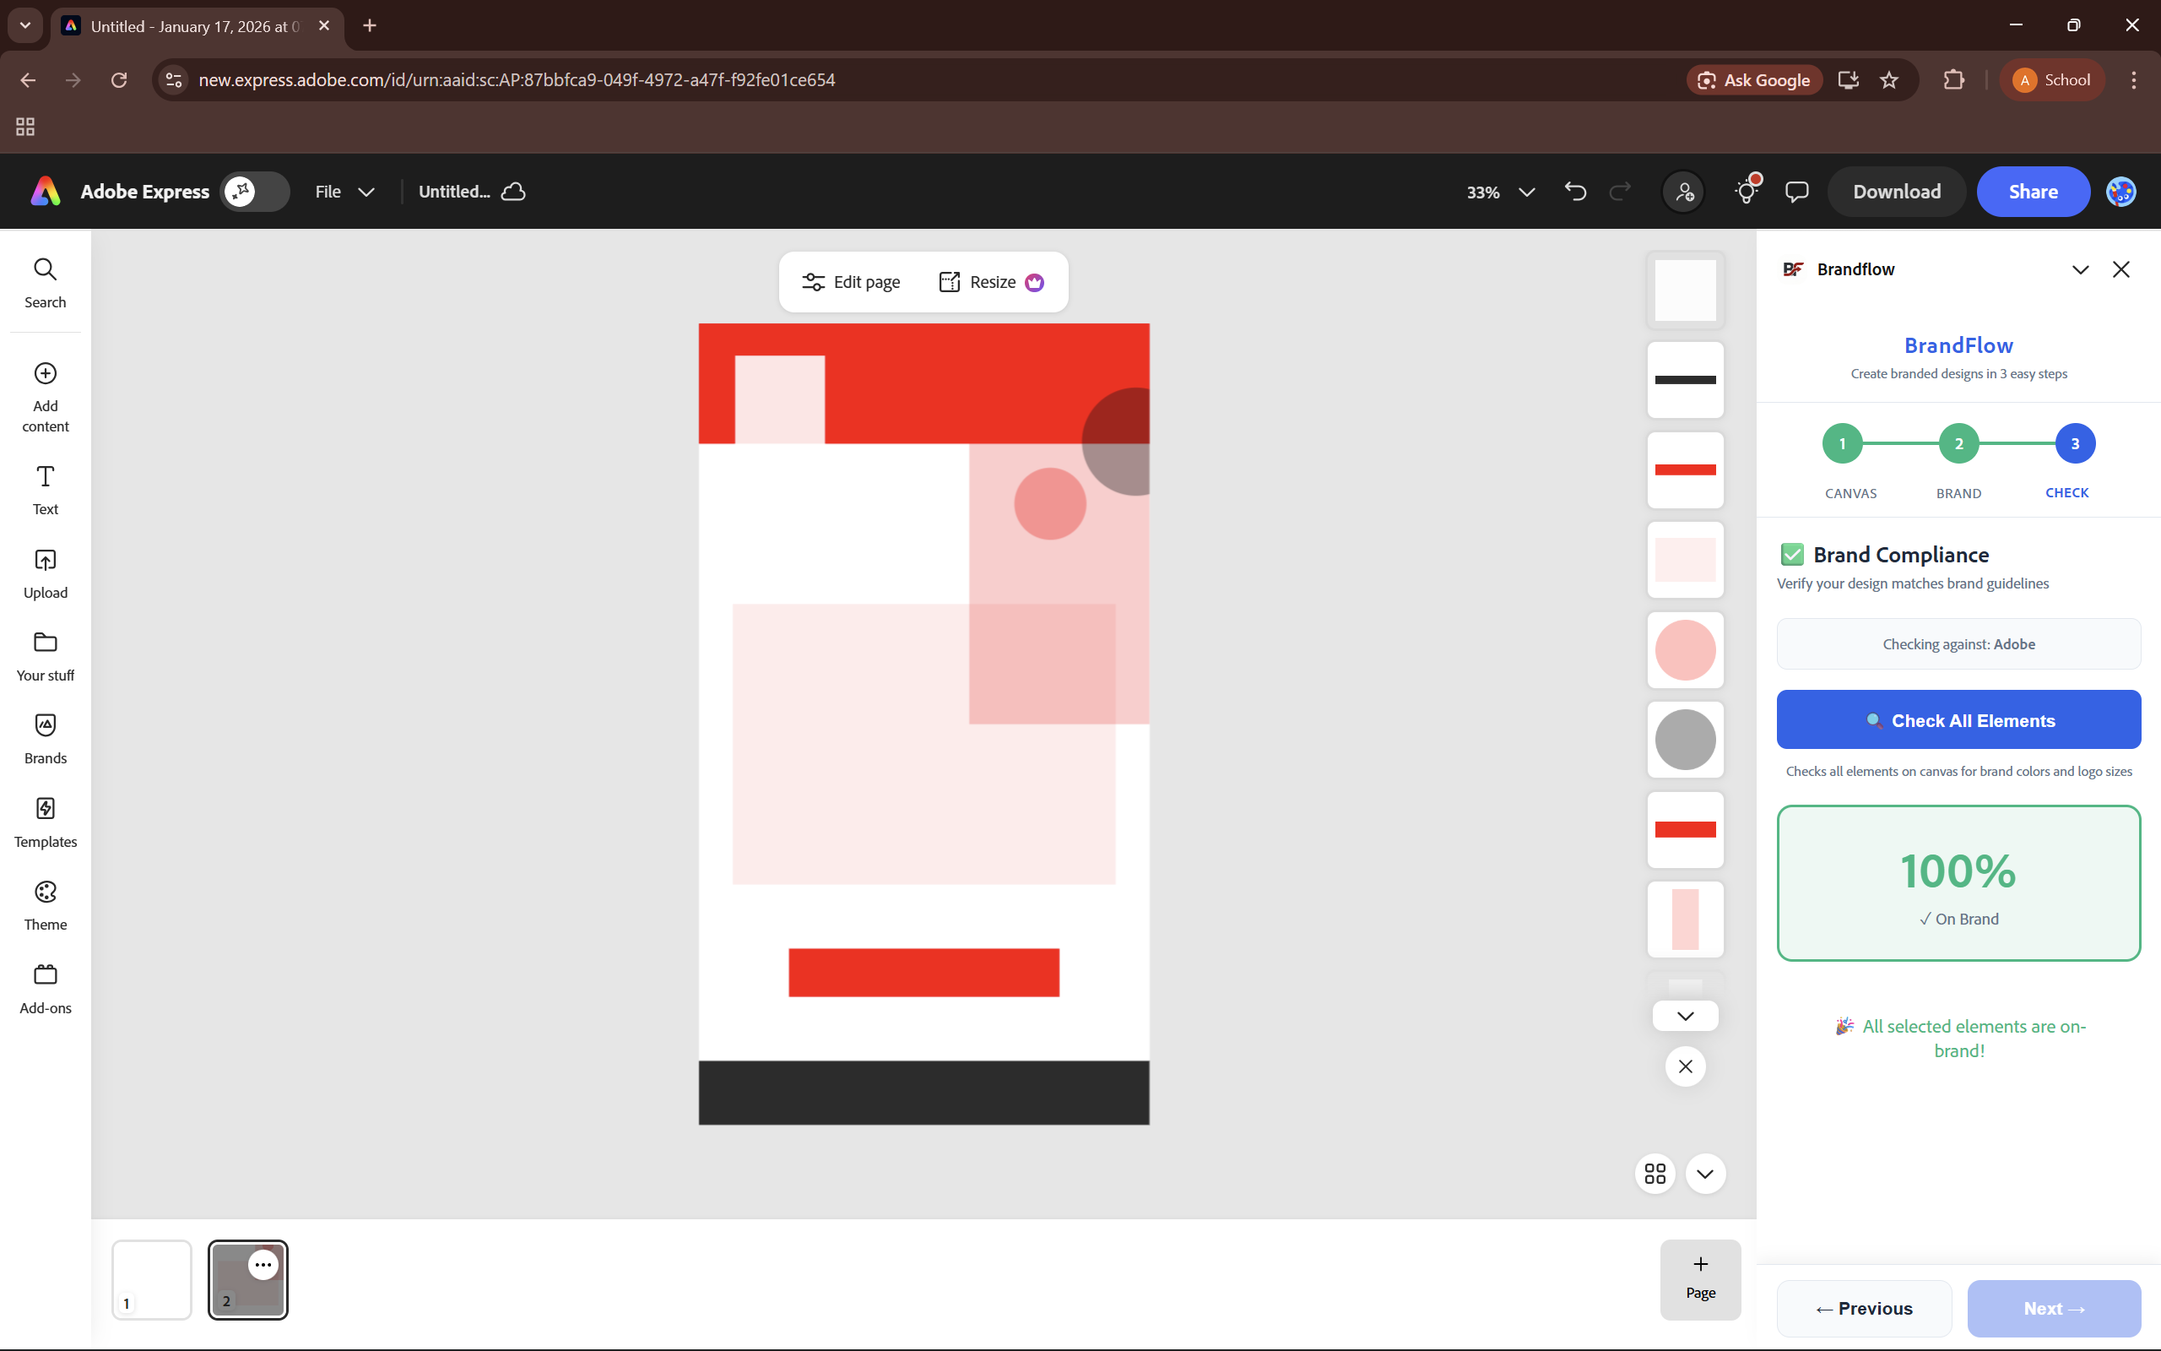This screenshot has height=1351, width=2161.
Task: Click the undo arrow icon
Action: pos(1575,191)
